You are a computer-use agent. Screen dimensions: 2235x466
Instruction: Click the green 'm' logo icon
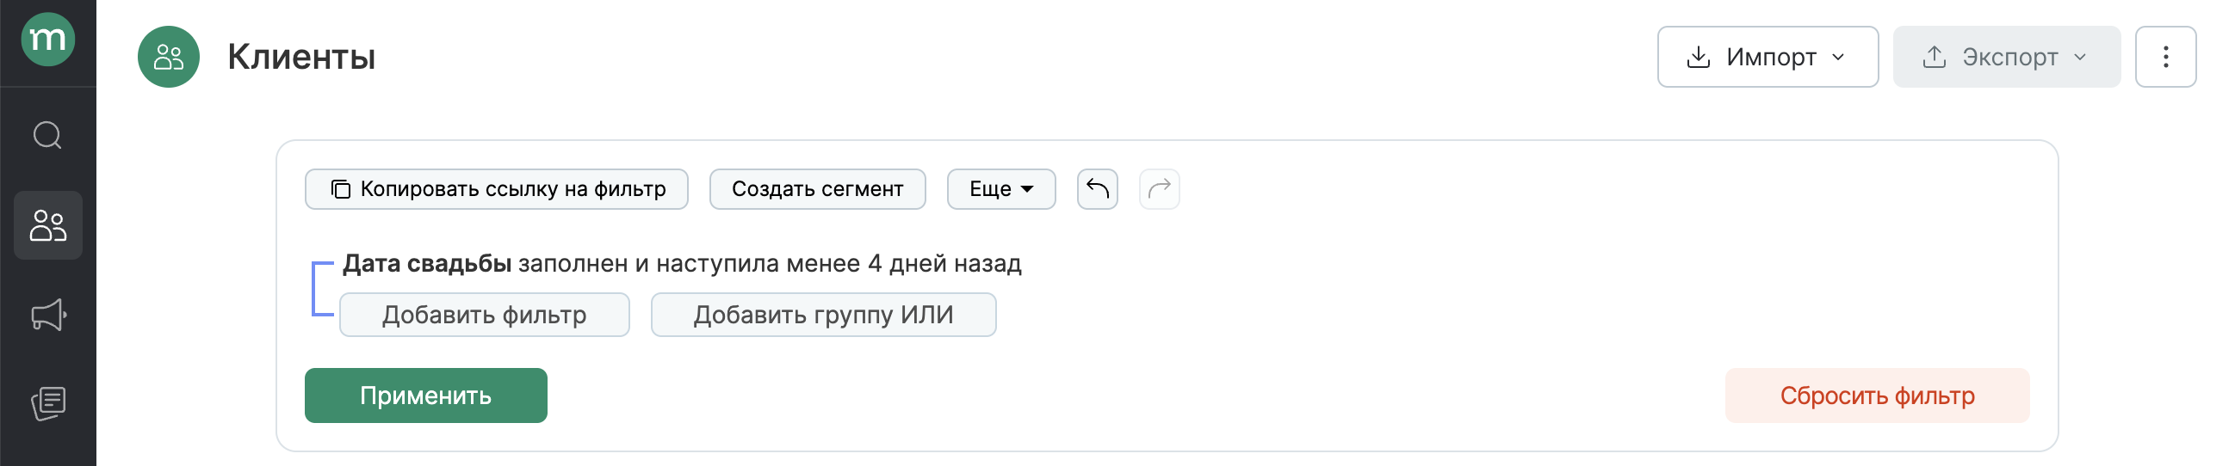click(x=47, y=39)
